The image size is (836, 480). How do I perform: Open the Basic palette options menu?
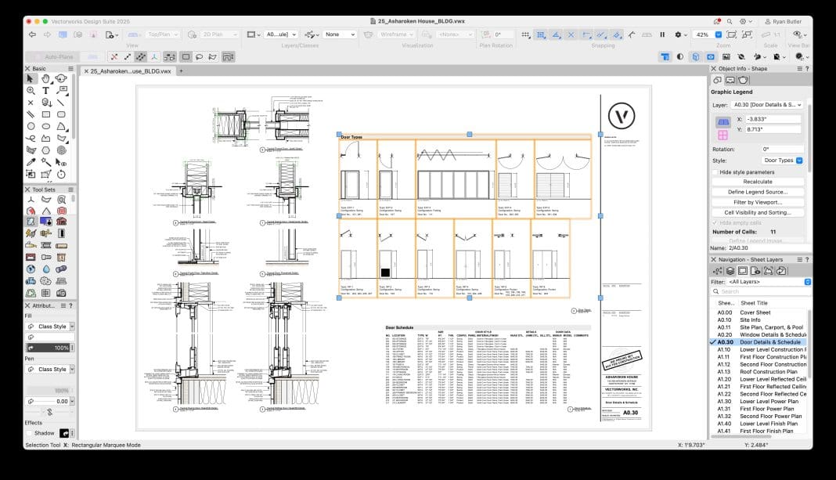coord(70,69)
